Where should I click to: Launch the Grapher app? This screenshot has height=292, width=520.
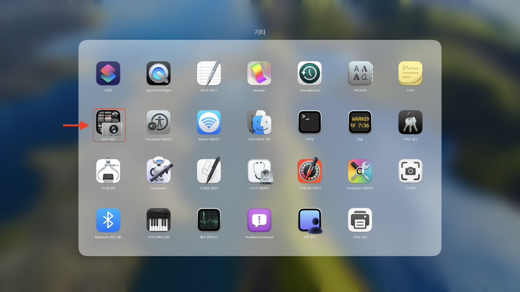point(259,73)
